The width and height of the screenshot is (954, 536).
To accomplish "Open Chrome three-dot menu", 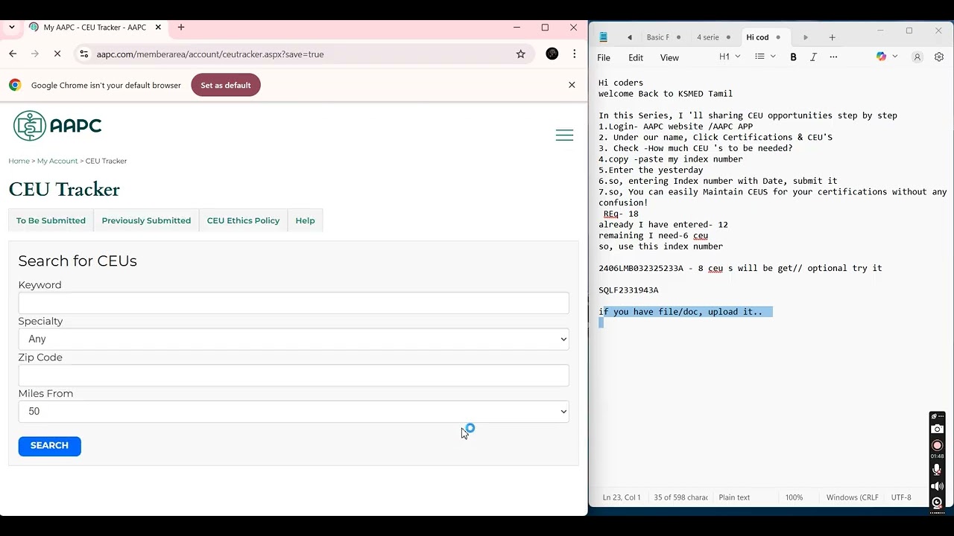I will point(574,54).
